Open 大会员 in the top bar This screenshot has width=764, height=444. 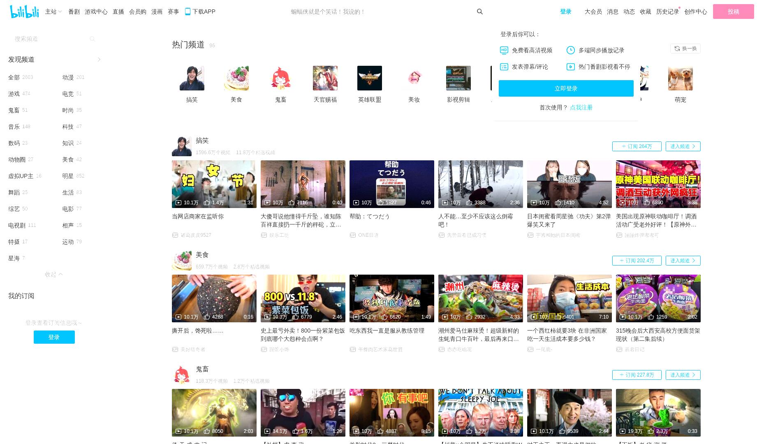point(593,12)
